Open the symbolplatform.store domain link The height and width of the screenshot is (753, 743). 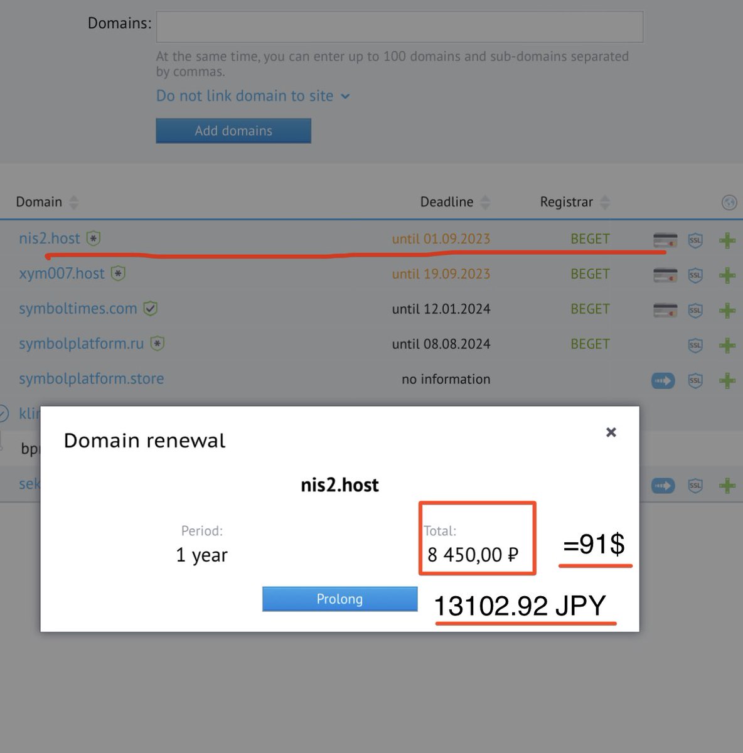tap(92, 379)
